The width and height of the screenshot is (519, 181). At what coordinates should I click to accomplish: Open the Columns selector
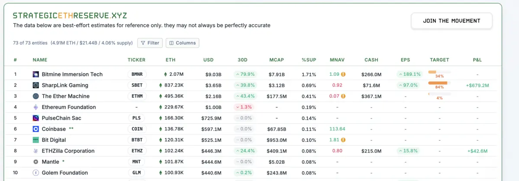[182, 43]
